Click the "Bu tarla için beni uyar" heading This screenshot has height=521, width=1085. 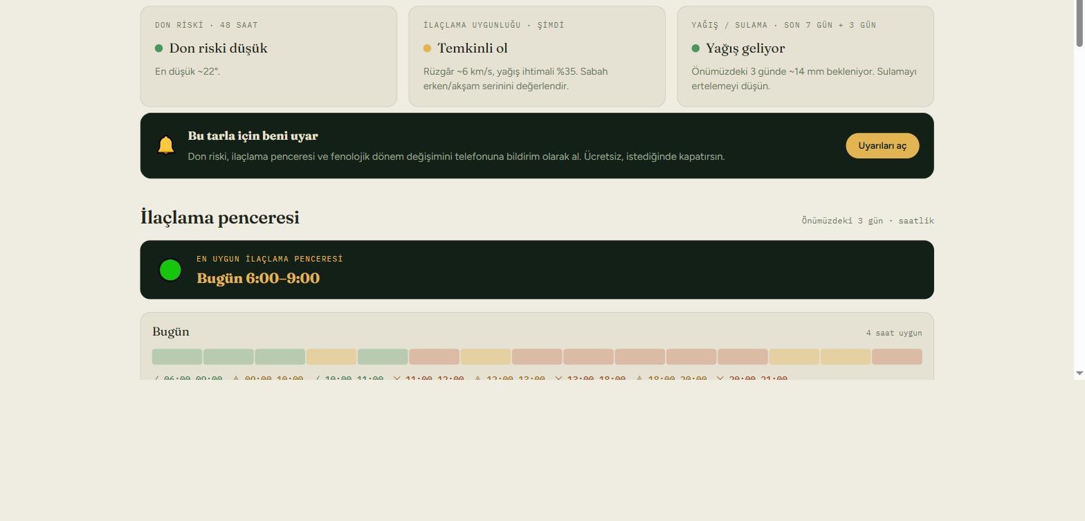[x=253, y=136]
